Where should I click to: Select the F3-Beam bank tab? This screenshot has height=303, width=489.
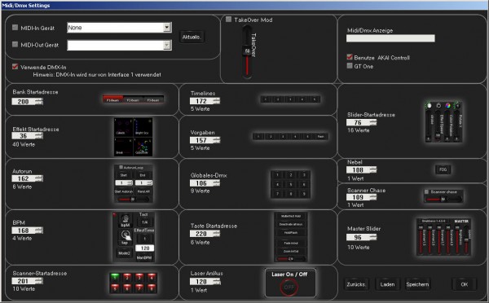click(153, 100)
